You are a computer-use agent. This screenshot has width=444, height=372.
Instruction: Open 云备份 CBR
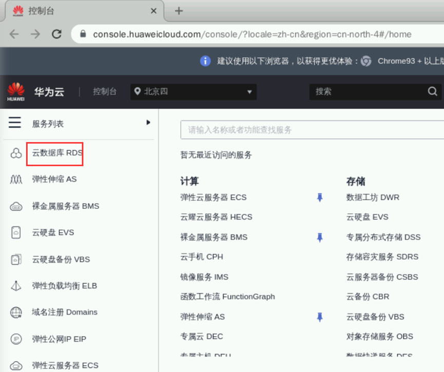point(368,297)
